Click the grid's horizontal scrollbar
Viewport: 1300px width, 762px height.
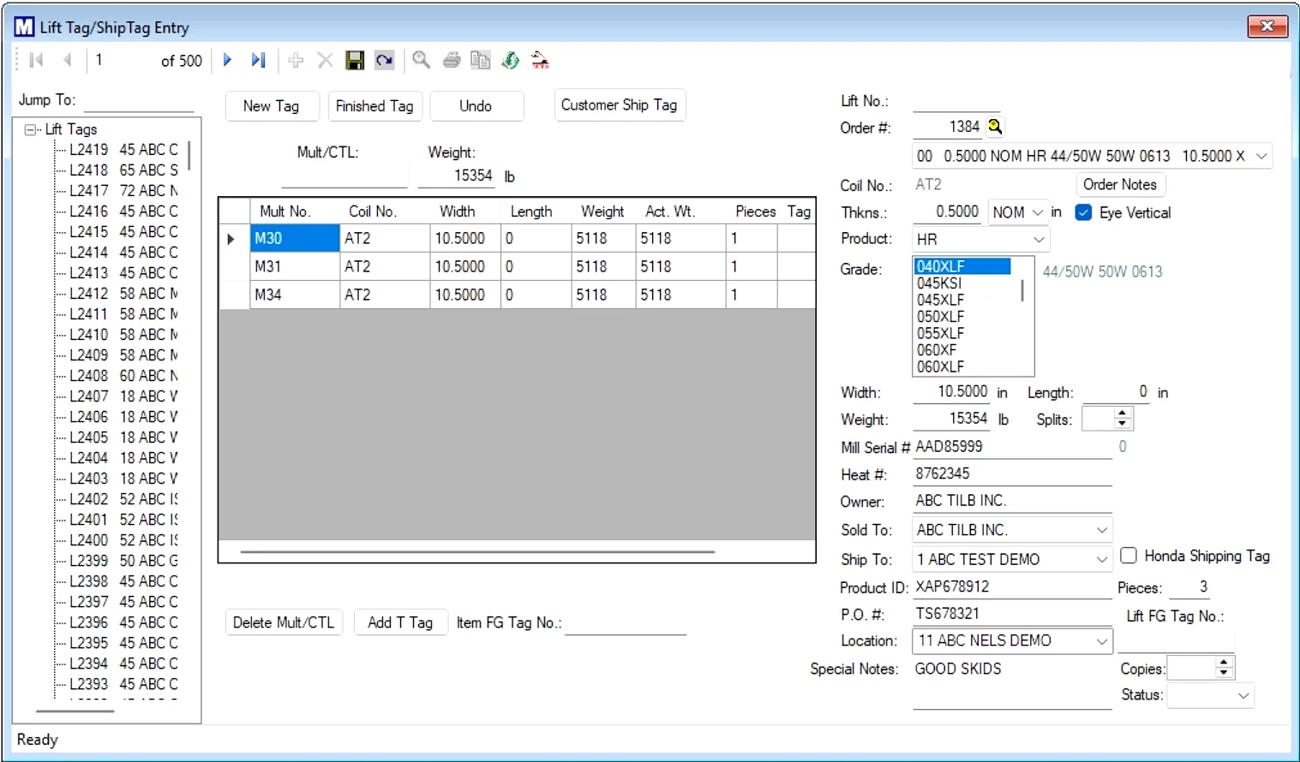pos(477,552)
